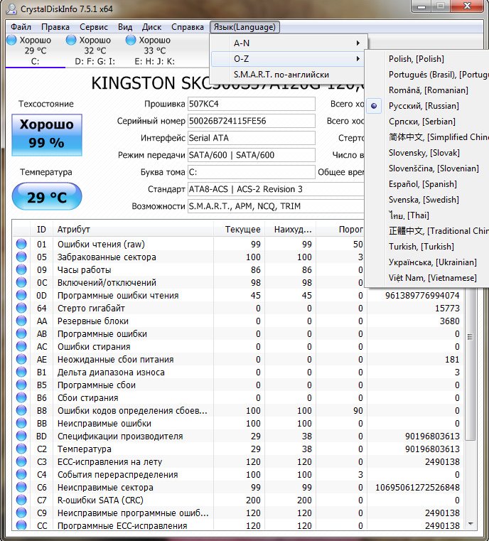Choose Русский, [Russian] language option
This screenshot has width=489, height=541.
click(x=428, y=106)
